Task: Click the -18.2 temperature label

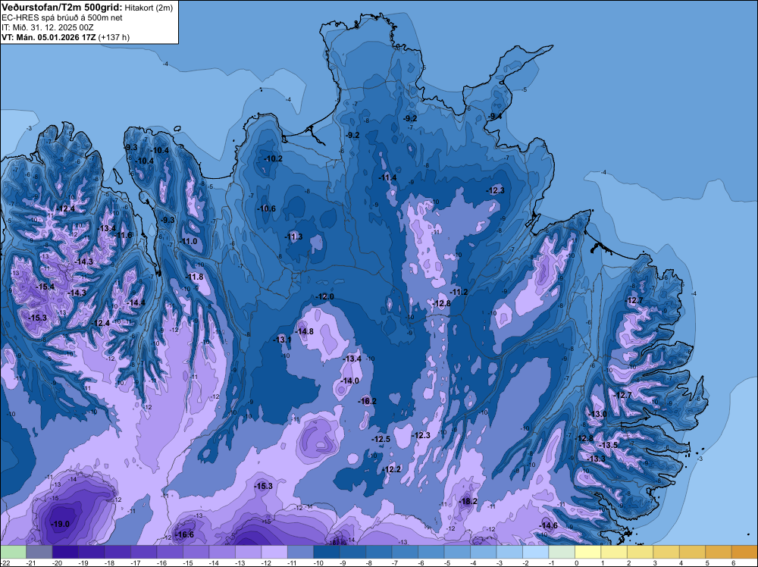Action: [468, 501]
